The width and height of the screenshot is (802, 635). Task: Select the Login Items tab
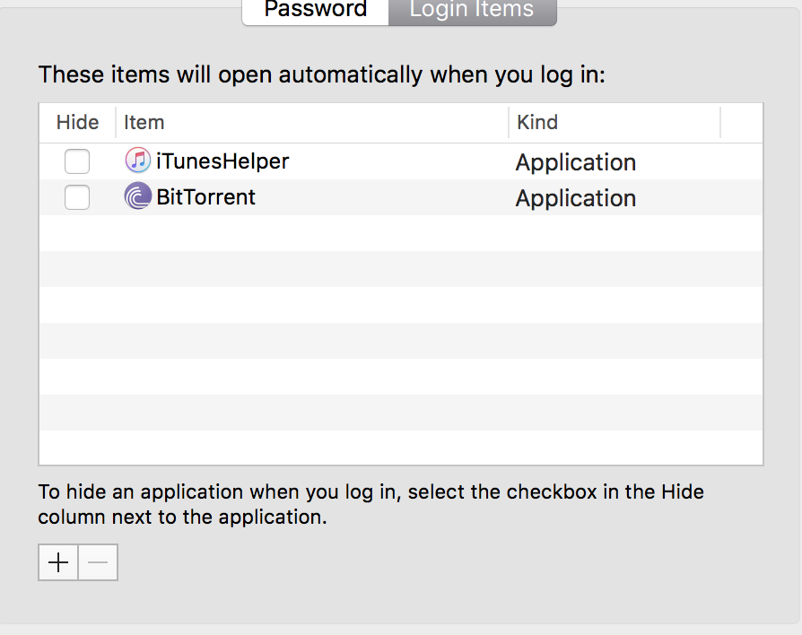472,10
